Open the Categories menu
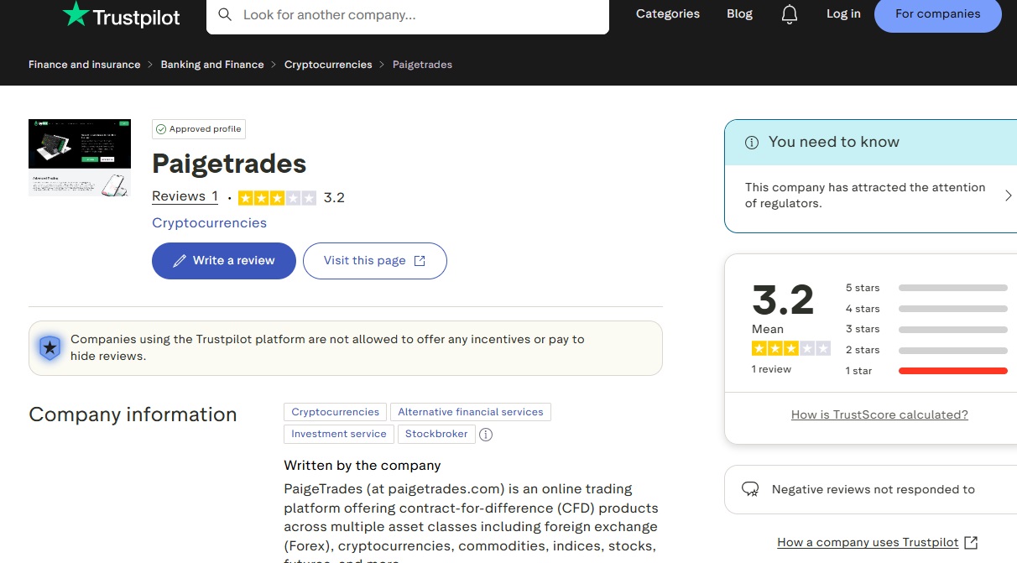The image size is (1017, 563). [x=668, y=14]
